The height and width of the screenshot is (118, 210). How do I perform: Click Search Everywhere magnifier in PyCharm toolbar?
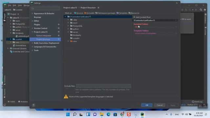201,10
